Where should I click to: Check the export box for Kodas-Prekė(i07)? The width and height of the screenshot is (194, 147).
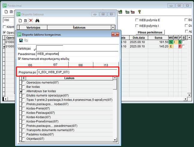pyautogui.click(x=23, y=109)
